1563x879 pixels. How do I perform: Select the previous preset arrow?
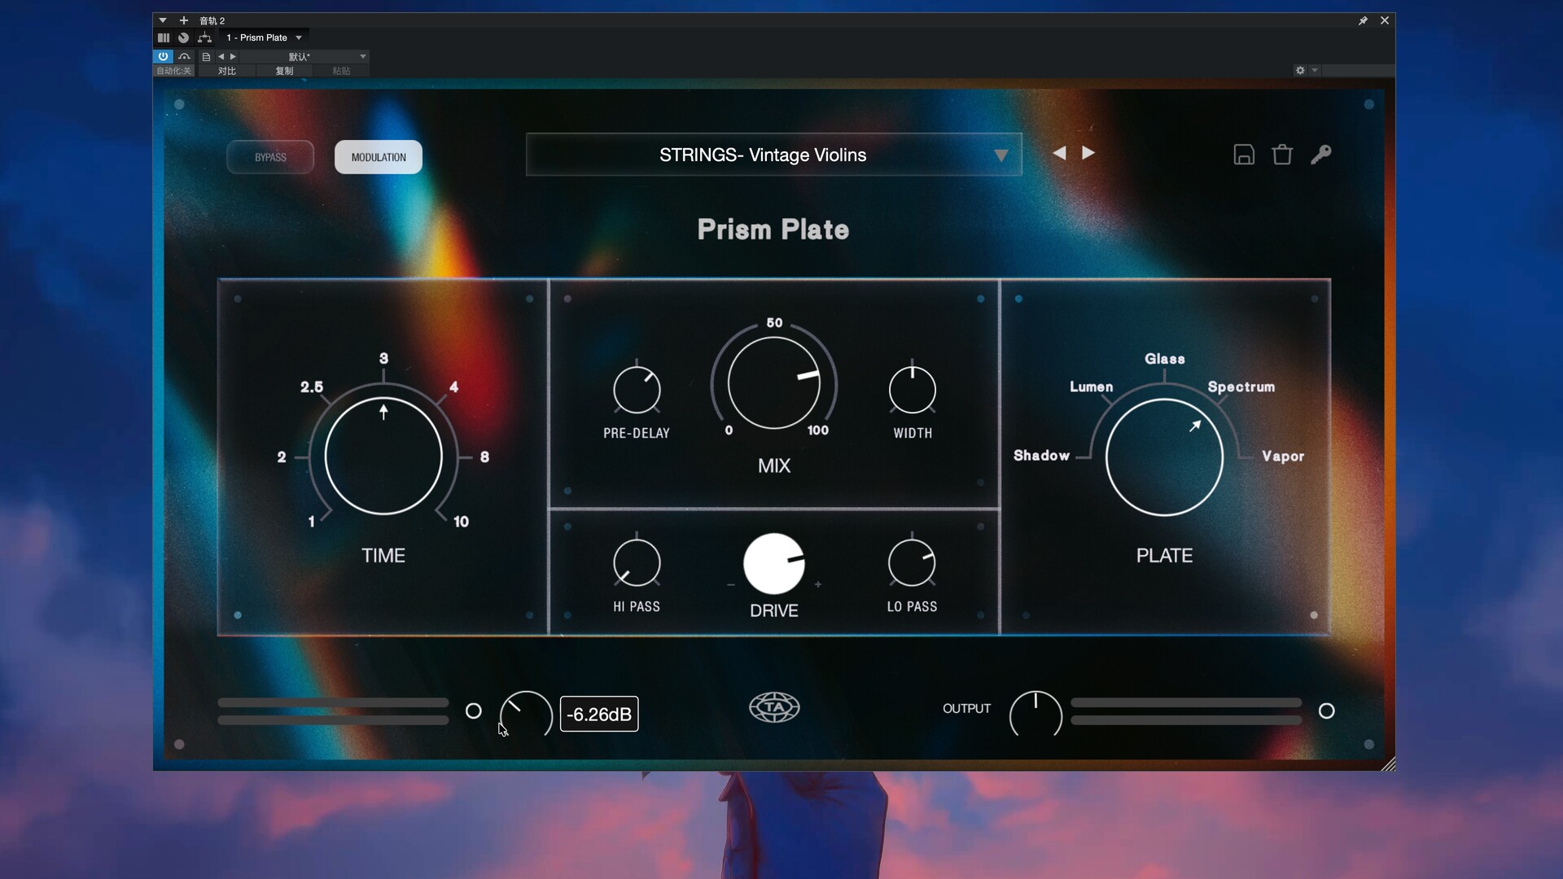click(1059, 152)
